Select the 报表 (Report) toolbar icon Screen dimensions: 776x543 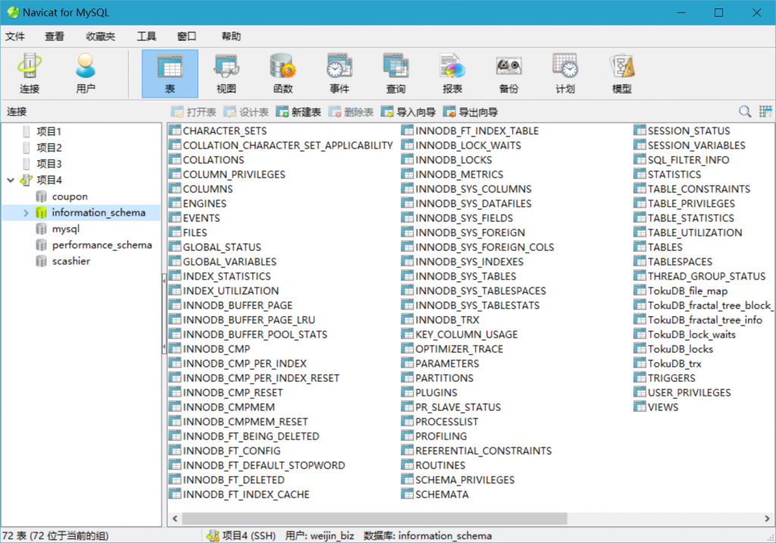coord(452,74)
